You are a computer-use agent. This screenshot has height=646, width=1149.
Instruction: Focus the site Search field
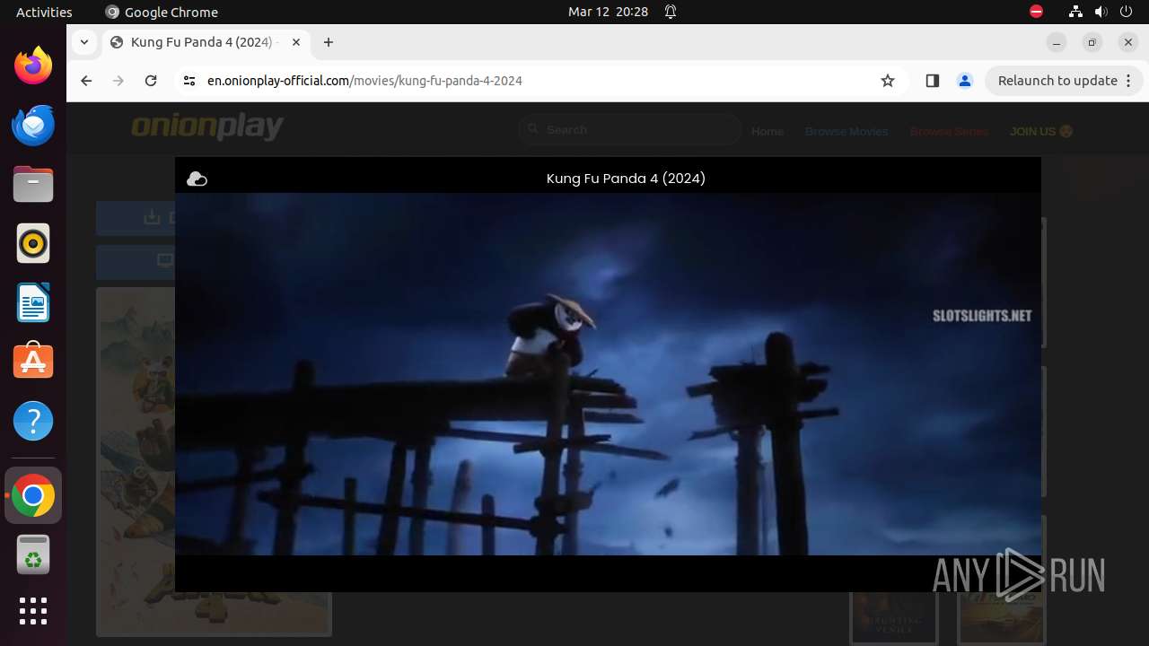coord(631,130)
